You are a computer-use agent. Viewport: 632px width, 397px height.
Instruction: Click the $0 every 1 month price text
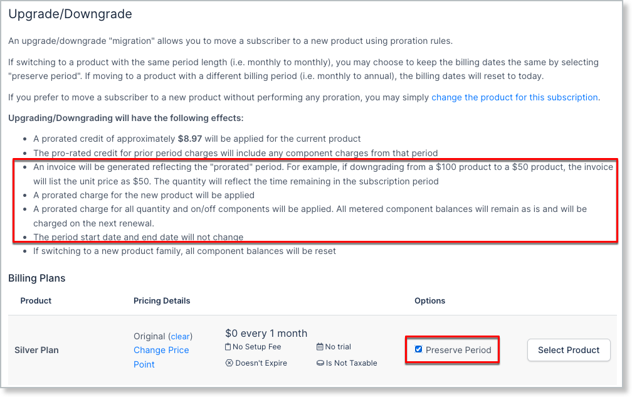266,333
